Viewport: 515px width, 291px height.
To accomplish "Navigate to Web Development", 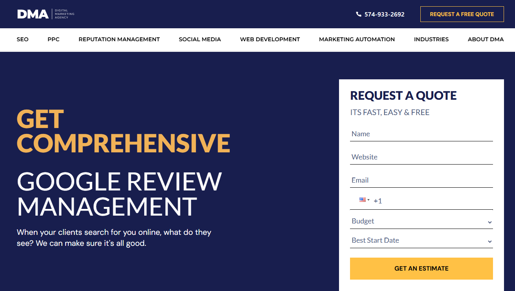I will point(270,39).
